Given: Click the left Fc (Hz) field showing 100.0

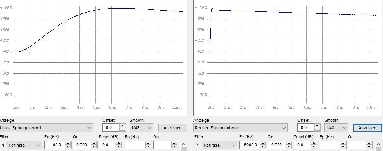Looking at the screenshot, I should tap(55, 145).
